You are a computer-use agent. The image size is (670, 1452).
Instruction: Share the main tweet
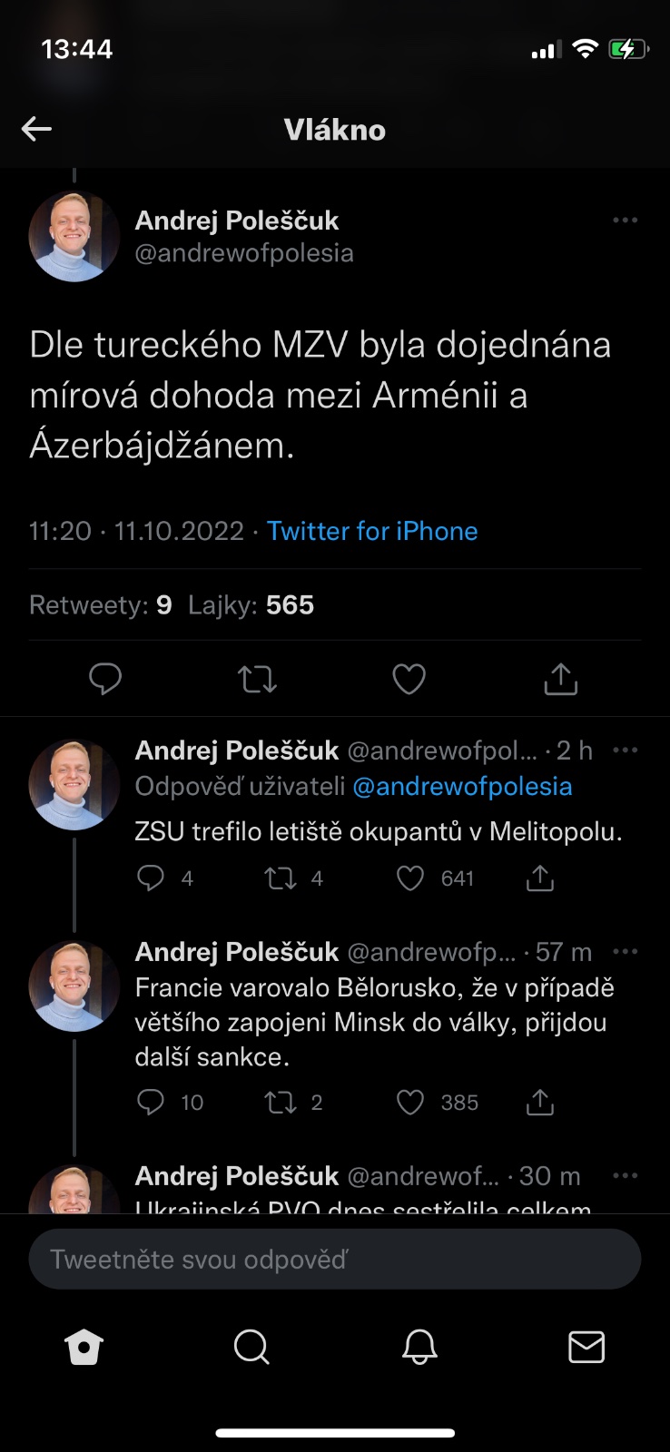[561, 679]
